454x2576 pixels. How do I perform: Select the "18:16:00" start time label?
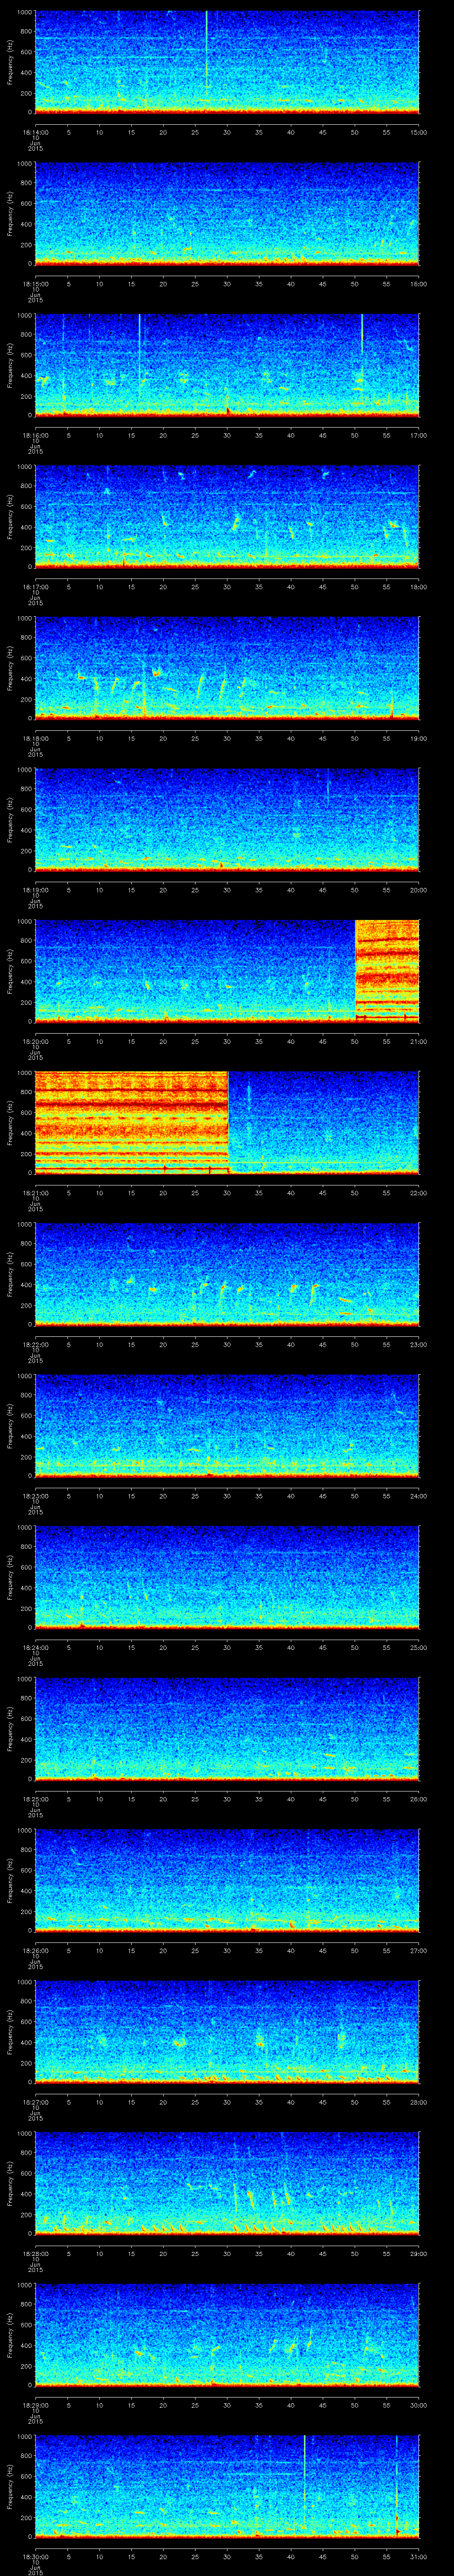tap(35, 435)
